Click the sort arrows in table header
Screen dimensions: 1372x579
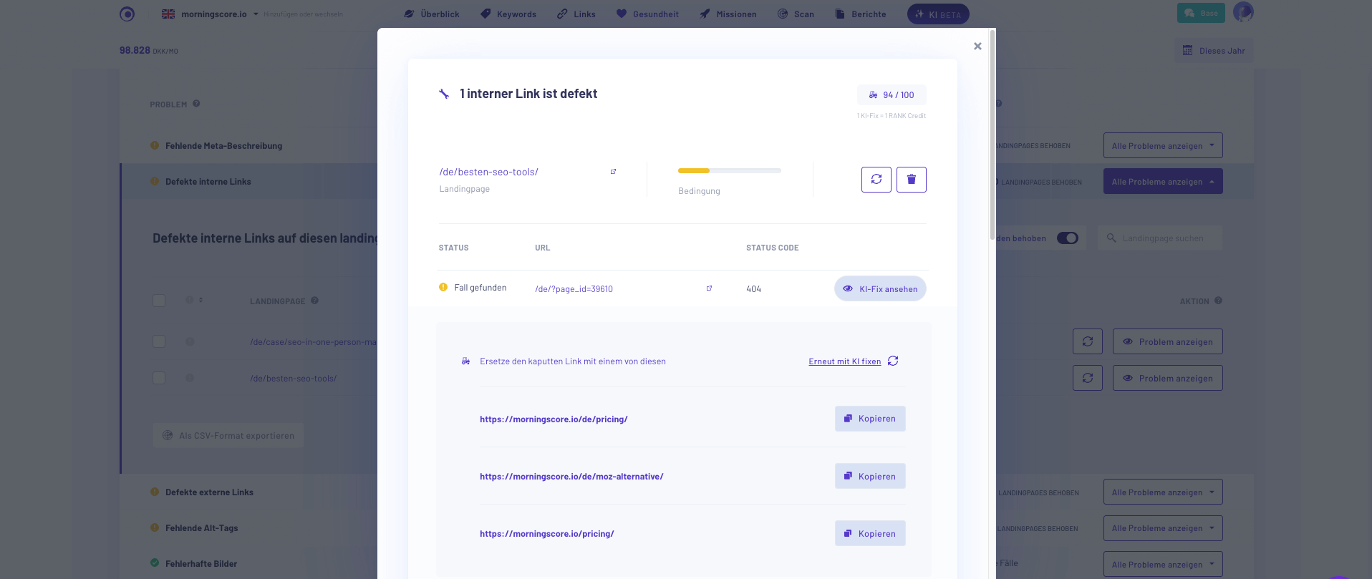click(x=201, y=300)
